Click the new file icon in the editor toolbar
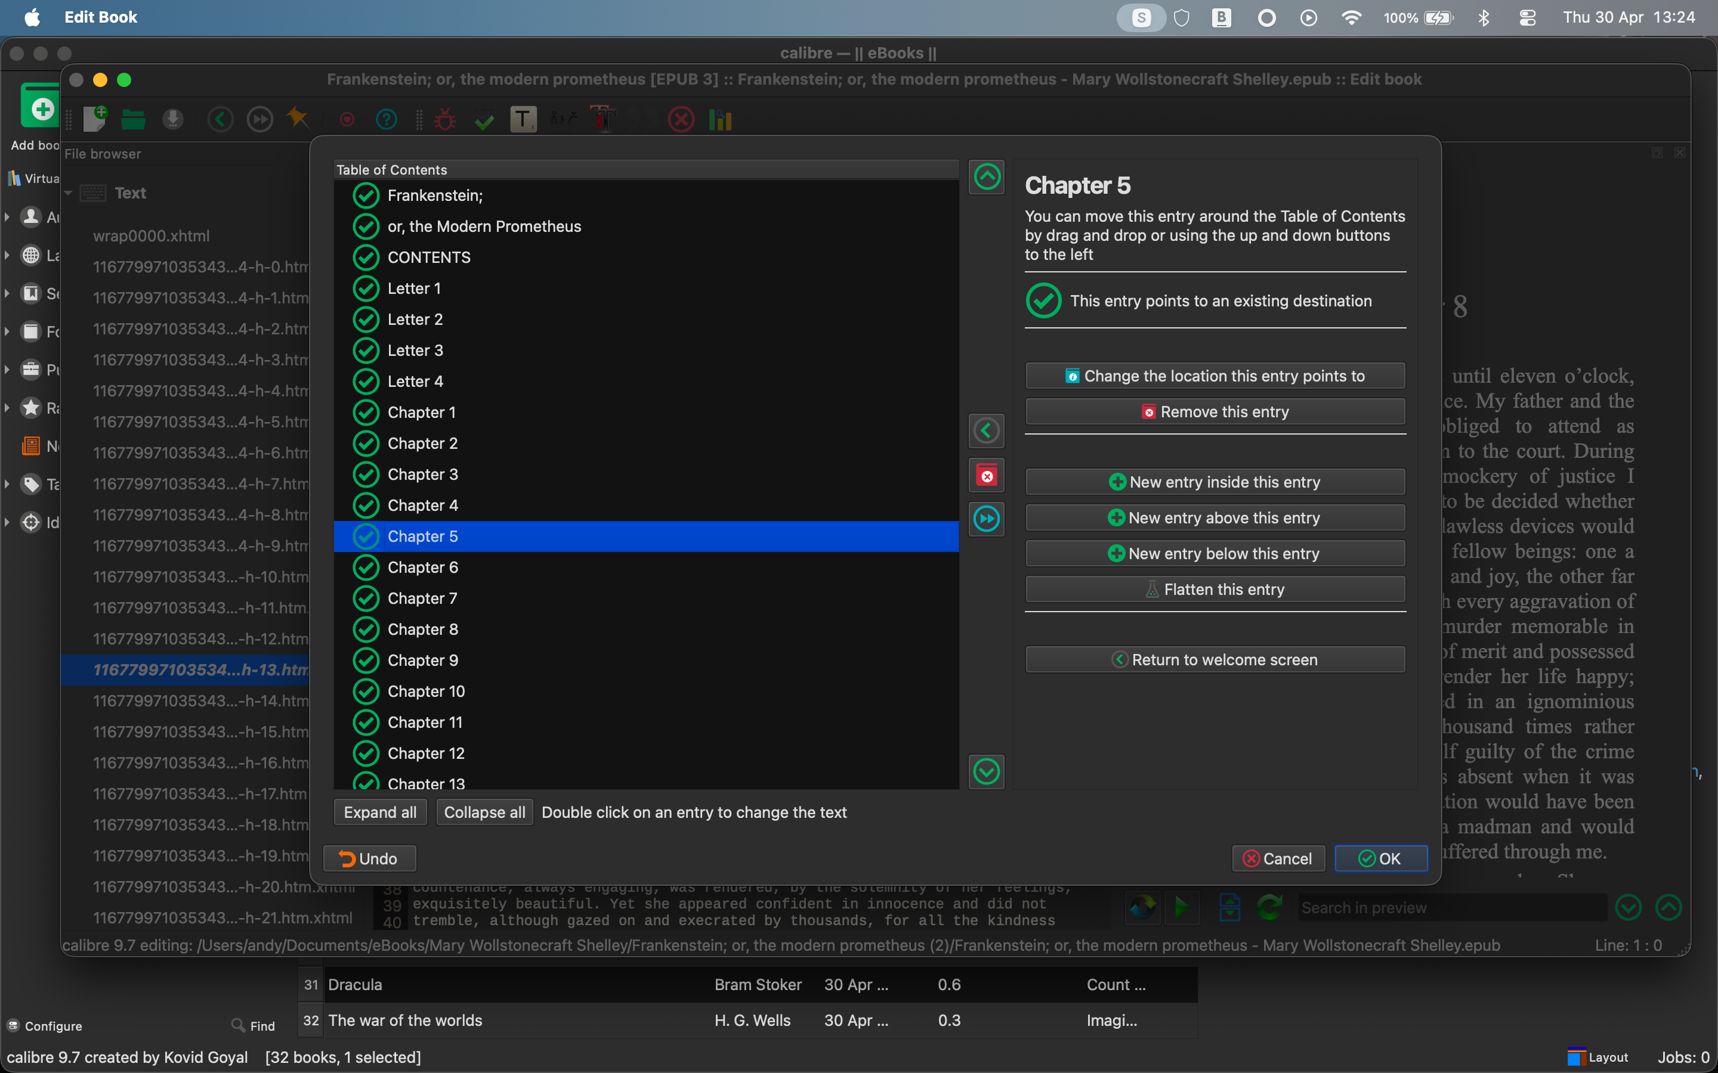 pos(94,119)
